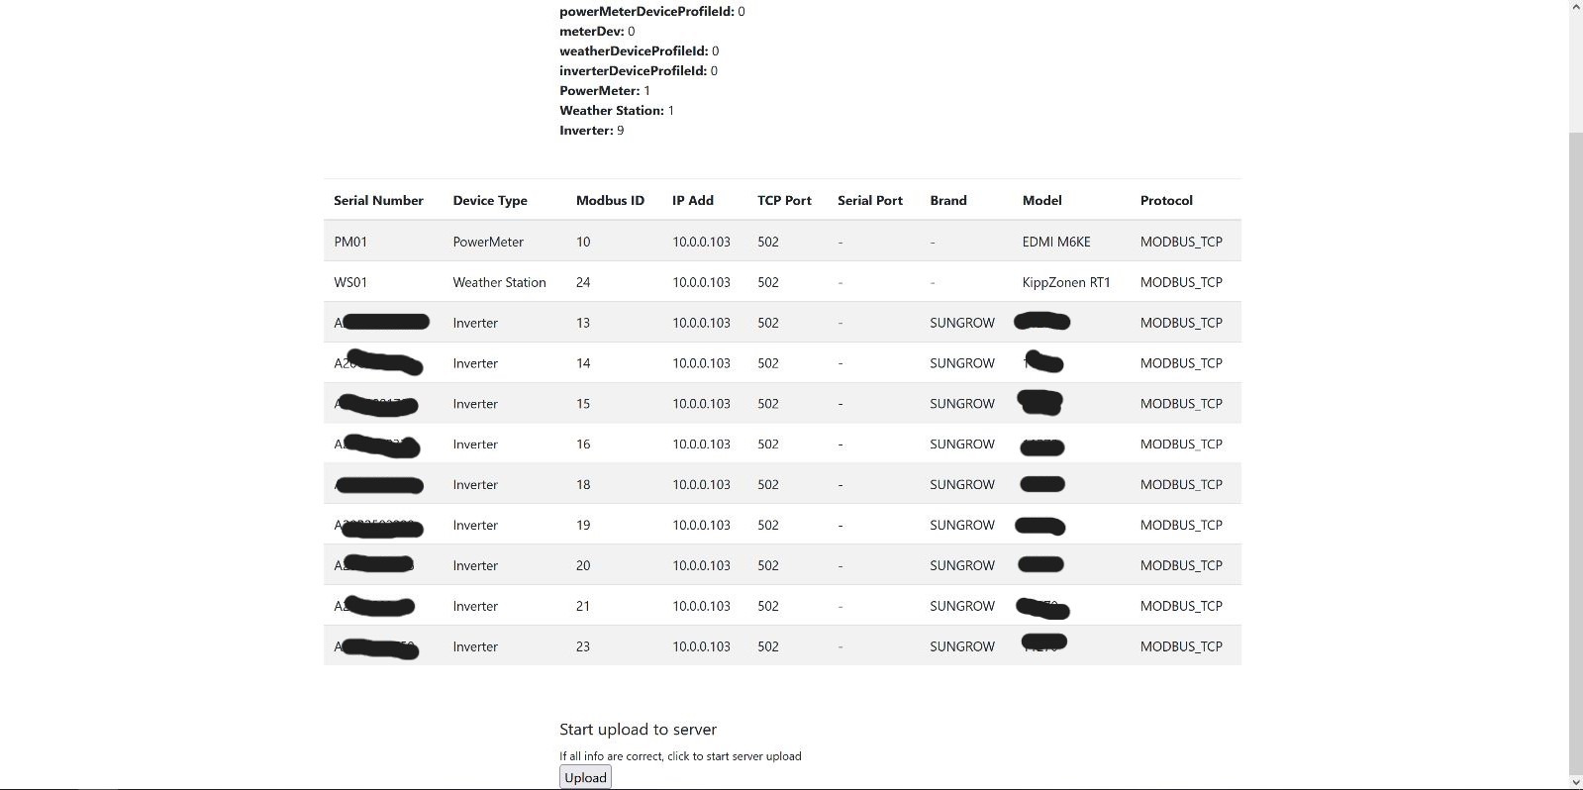Click the TCP Port column header
Viewport: 1583px width, 790px height.
[x=784, y=200]
